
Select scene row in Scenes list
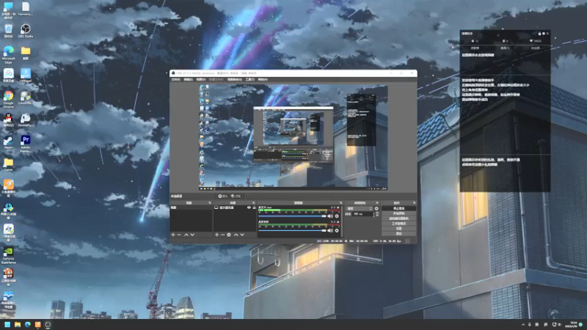click(x=191, y=208)
